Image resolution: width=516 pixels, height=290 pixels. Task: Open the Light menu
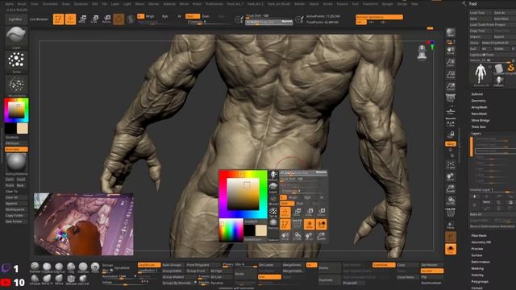pyautogui.click(x=127, y=4)
